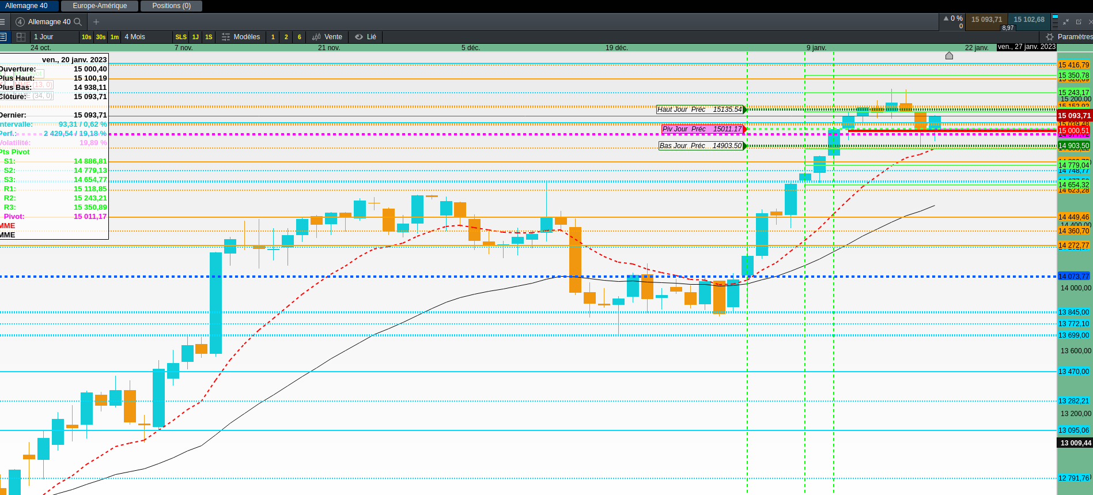Click the buy price 15 102,68 button
This screenshot has width=1093, height=495.
(x=1029, y=20)
